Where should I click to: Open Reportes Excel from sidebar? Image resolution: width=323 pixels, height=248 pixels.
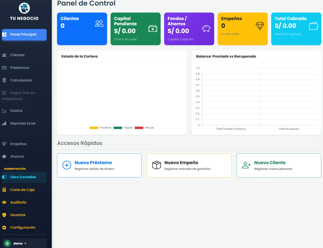[24, 123]
